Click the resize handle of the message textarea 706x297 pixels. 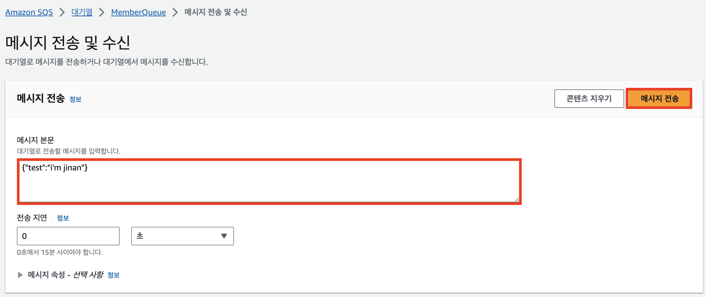[x=517, y=200]
